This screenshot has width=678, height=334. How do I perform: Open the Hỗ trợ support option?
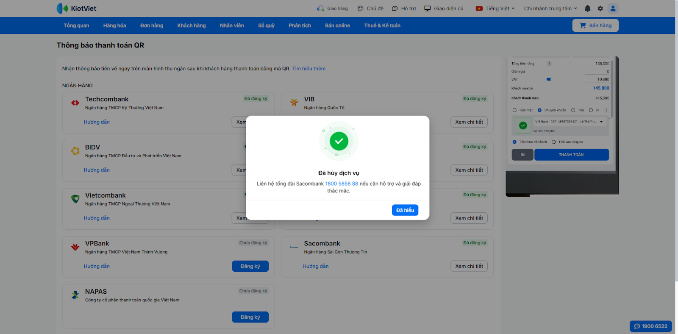point(404,8)
